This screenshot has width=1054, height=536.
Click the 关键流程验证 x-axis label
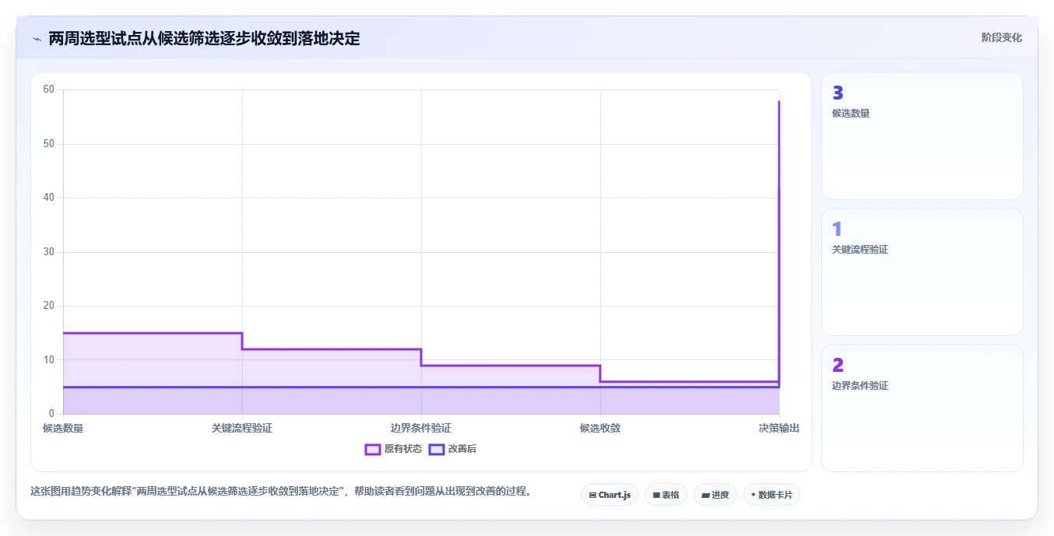242,428
